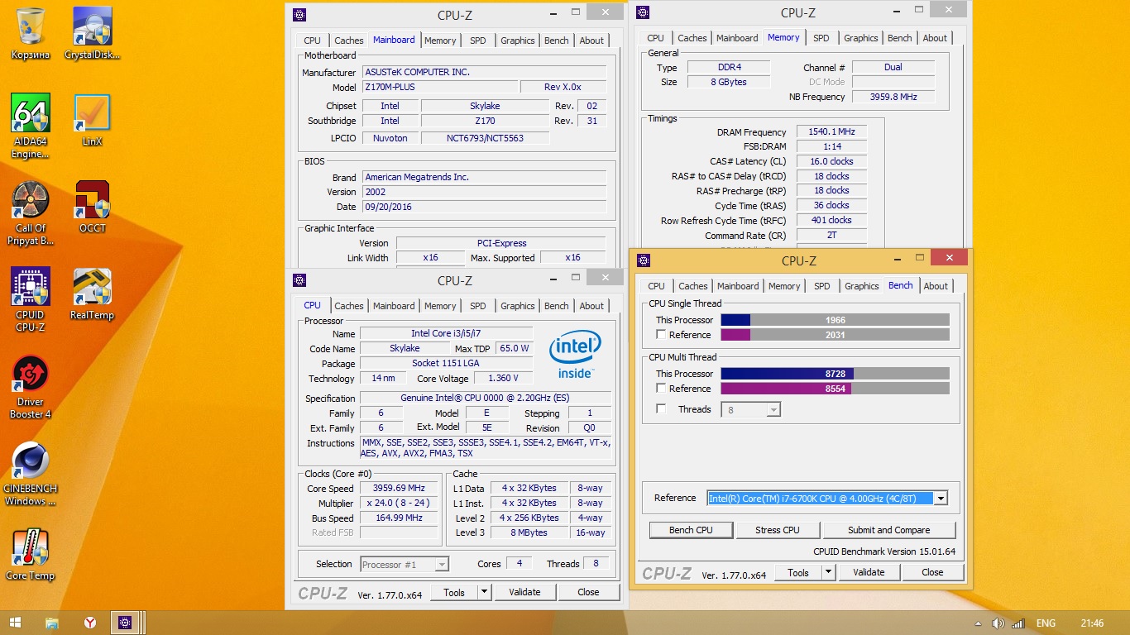Select the Driver Booster 4 desktop icon
1130x635 pixels.
(x=31, y=387)
